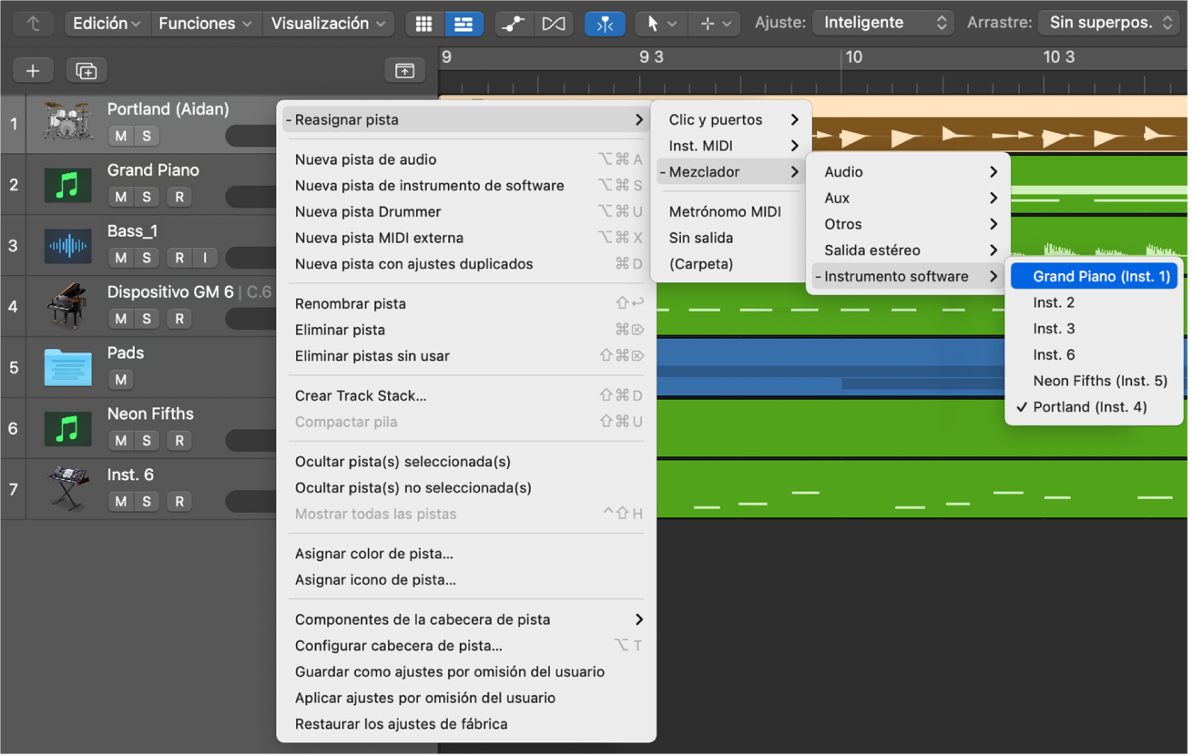Image resolution: width=1192 pixels, height=756 pixels.
Task: Toggle the catch playhead button
Action: [x=605, y=24]
